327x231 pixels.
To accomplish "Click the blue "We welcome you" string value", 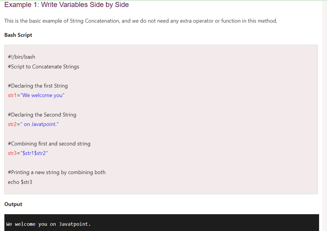I will (42, 95).
